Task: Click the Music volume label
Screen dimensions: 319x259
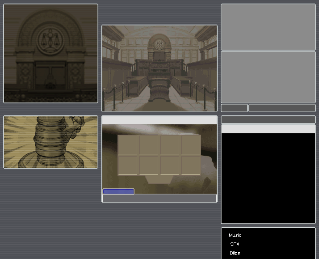Action: 235,235
